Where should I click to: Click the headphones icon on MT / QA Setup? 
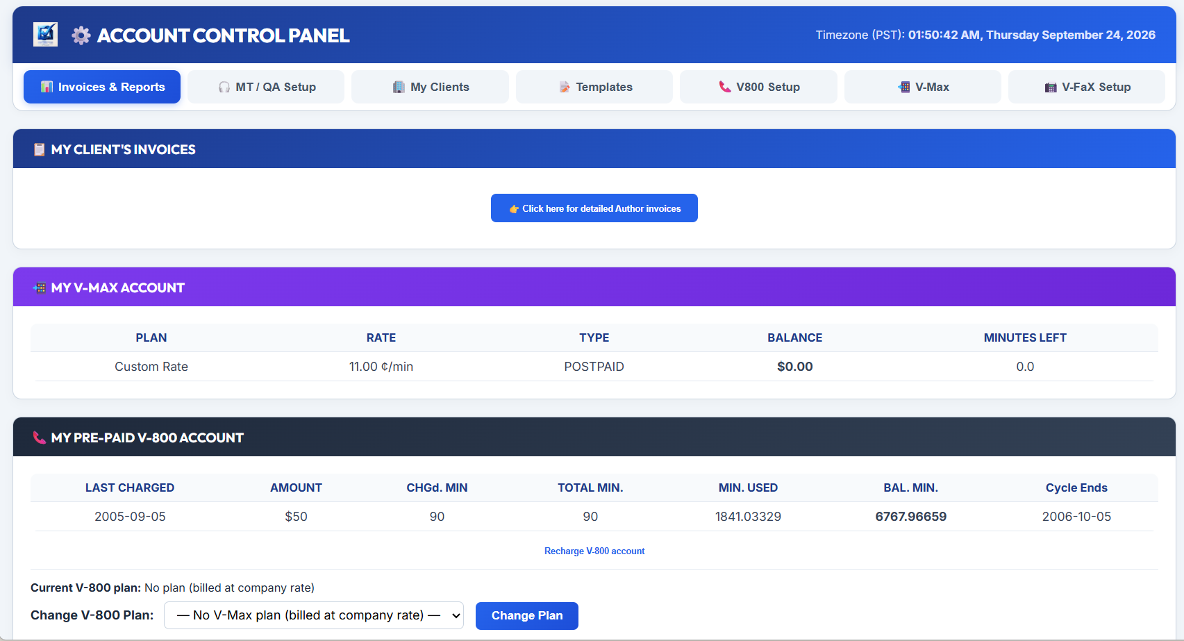(x=224, y=87)
